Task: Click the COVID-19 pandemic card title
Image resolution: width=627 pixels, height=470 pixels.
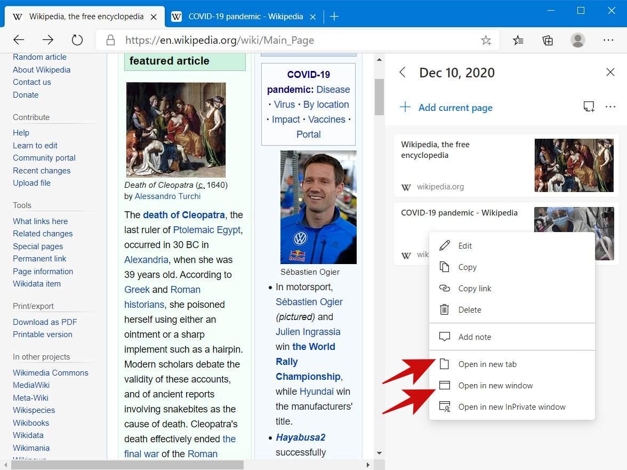Action: pos(459,213)
